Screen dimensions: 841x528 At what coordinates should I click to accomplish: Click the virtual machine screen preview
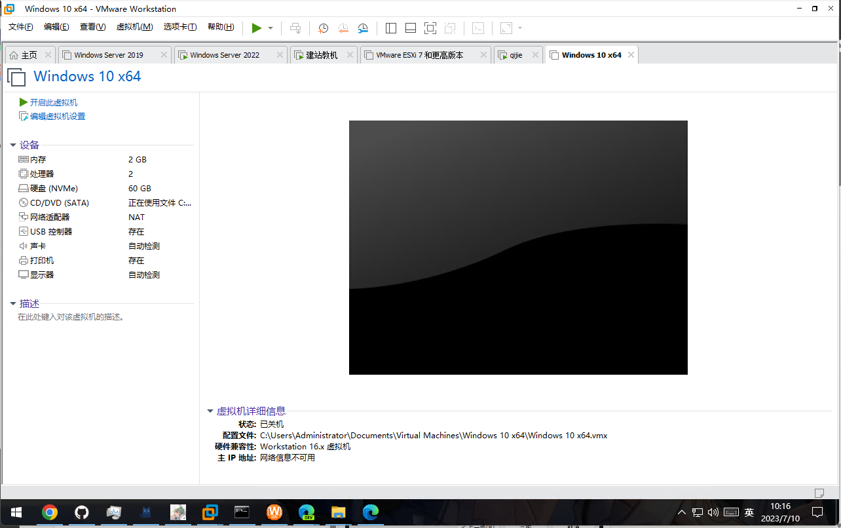(x=518, y=248)
